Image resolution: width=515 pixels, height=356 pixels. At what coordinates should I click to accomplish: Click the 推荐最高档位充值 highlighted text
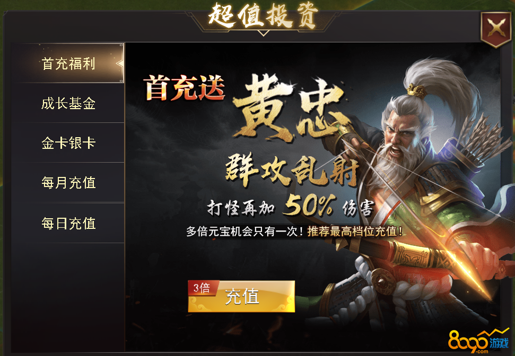(x=355, y=232)
